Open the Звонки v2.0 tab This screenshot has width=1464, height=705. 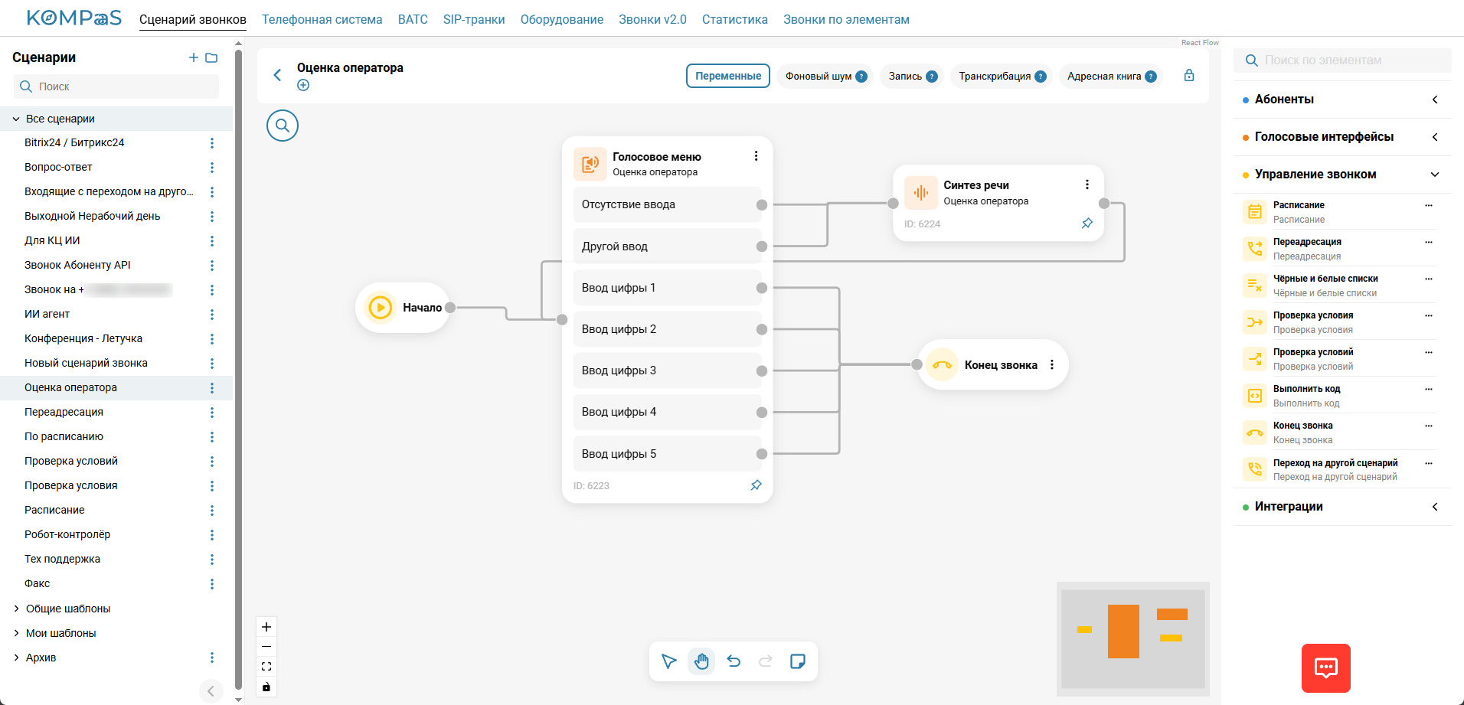(x=652, y=19)
